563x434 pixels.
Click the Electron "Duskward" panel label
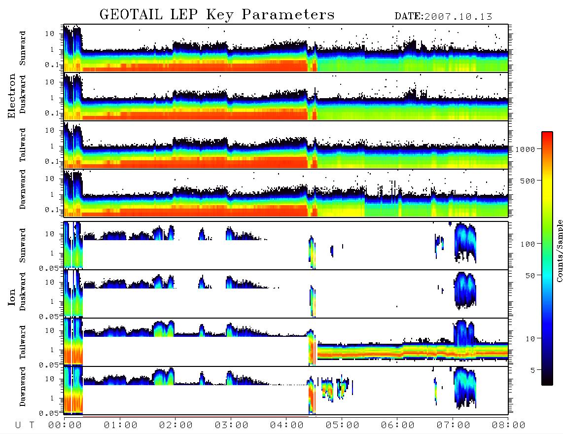(x=23, y=94)
